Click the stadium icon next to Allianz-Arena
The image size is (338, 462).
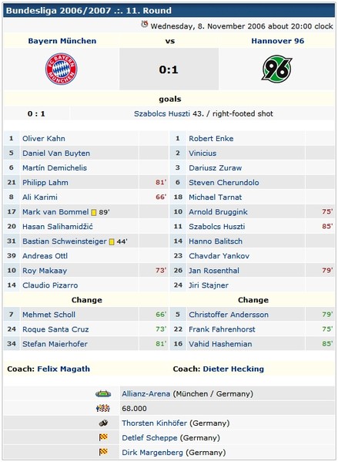click(x=103, y=393)
